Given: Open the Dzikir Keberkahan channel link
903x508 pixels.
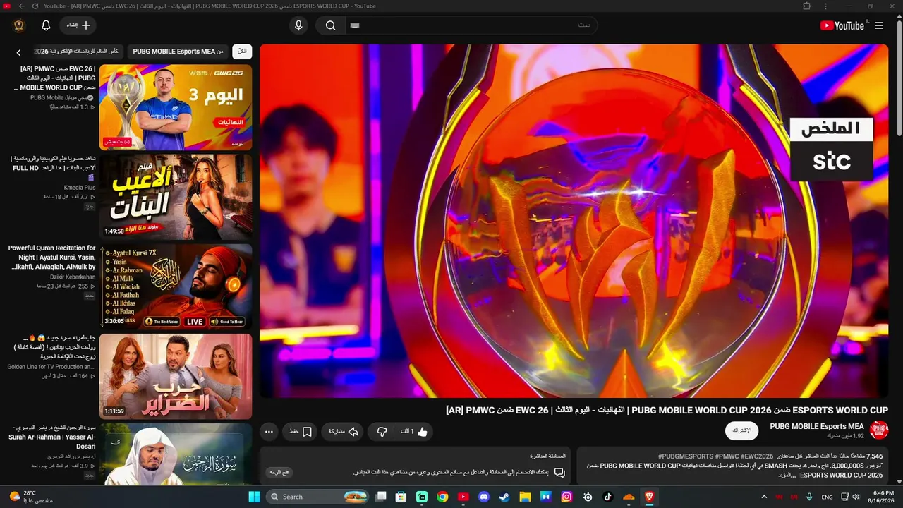Looking at the screenshot, I should click(x=73, y=277).
